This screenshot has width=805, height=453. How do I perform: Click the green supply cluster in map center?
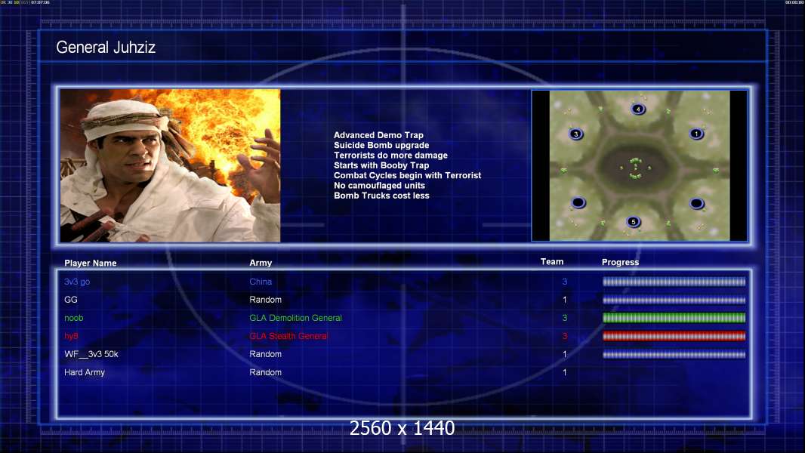pyautogui.click(x=635, y=168)
